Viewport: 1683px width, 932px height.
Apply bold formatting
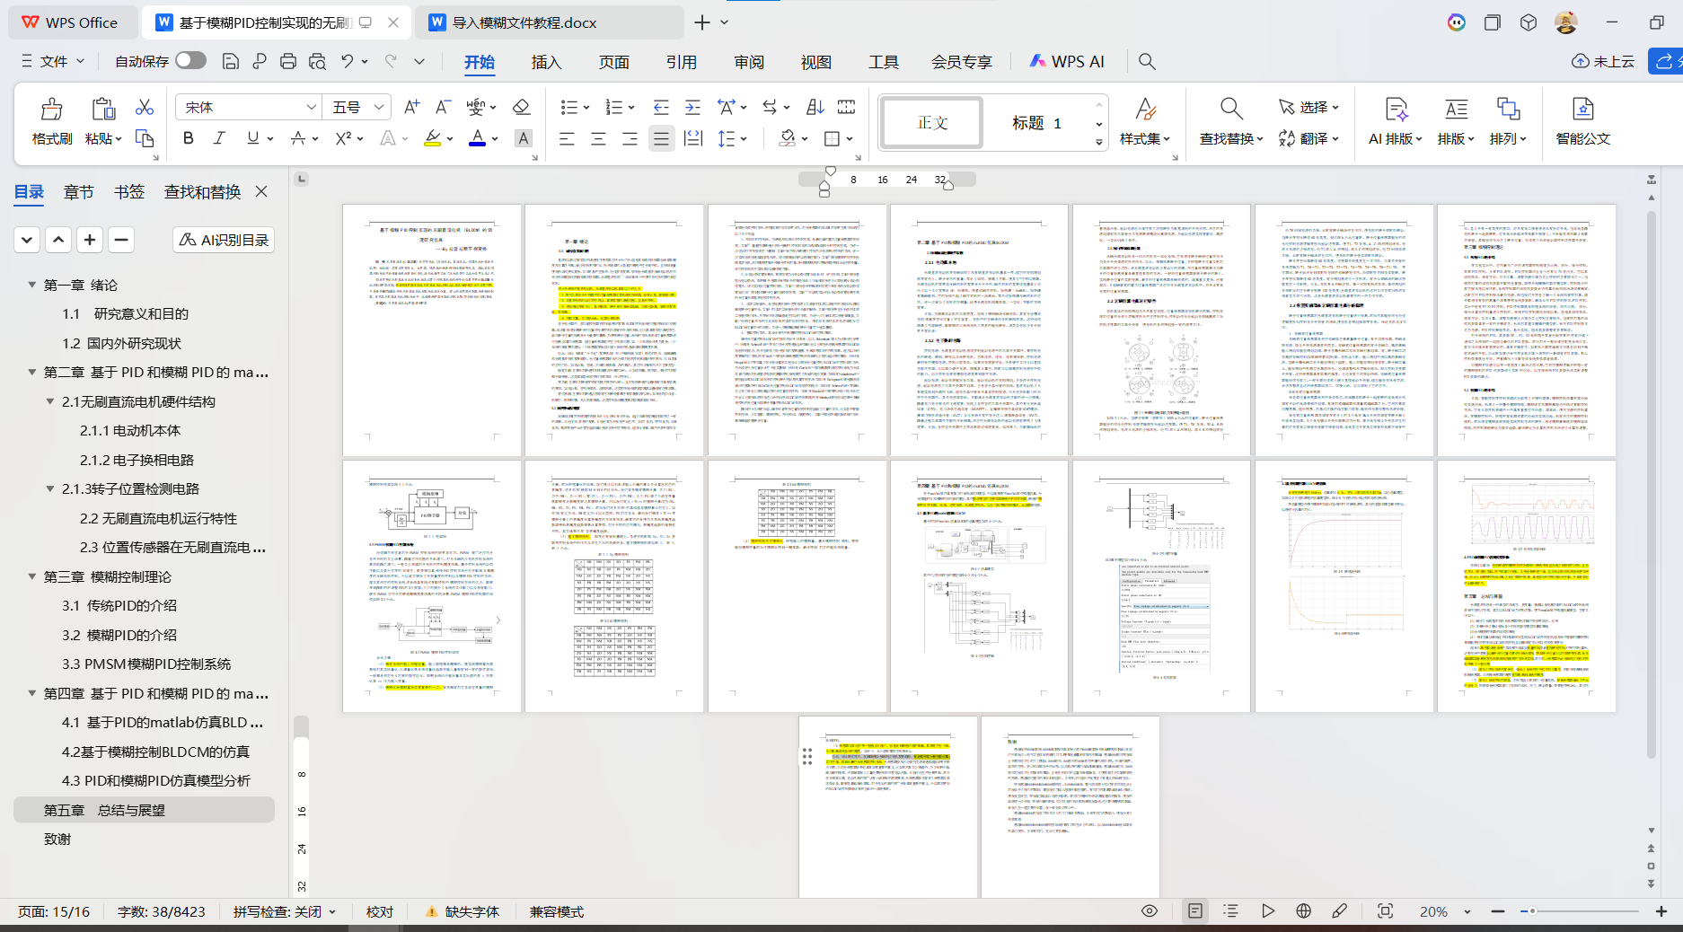(188, 138)
